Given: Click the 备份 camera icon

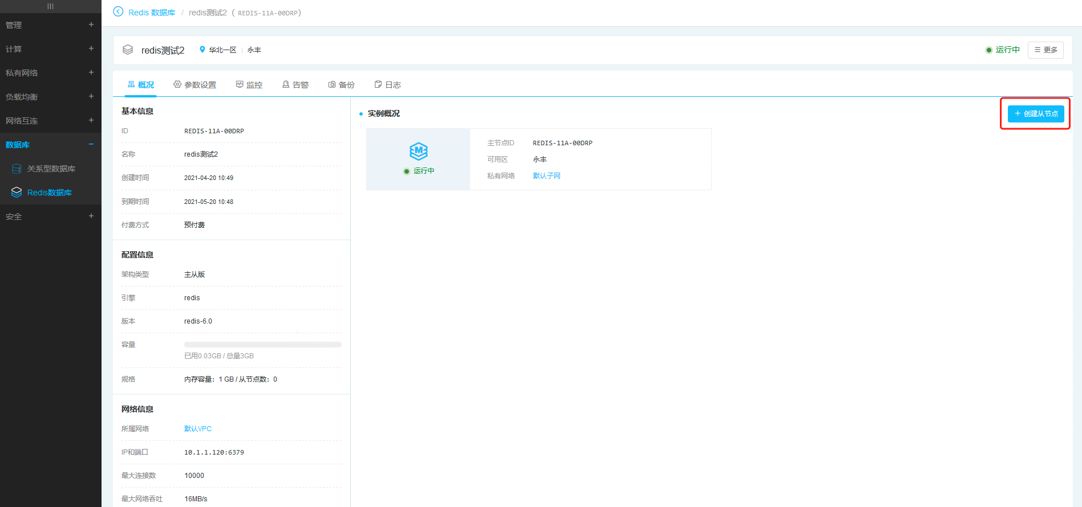Looking at the screenshot, I should point(332,84).
